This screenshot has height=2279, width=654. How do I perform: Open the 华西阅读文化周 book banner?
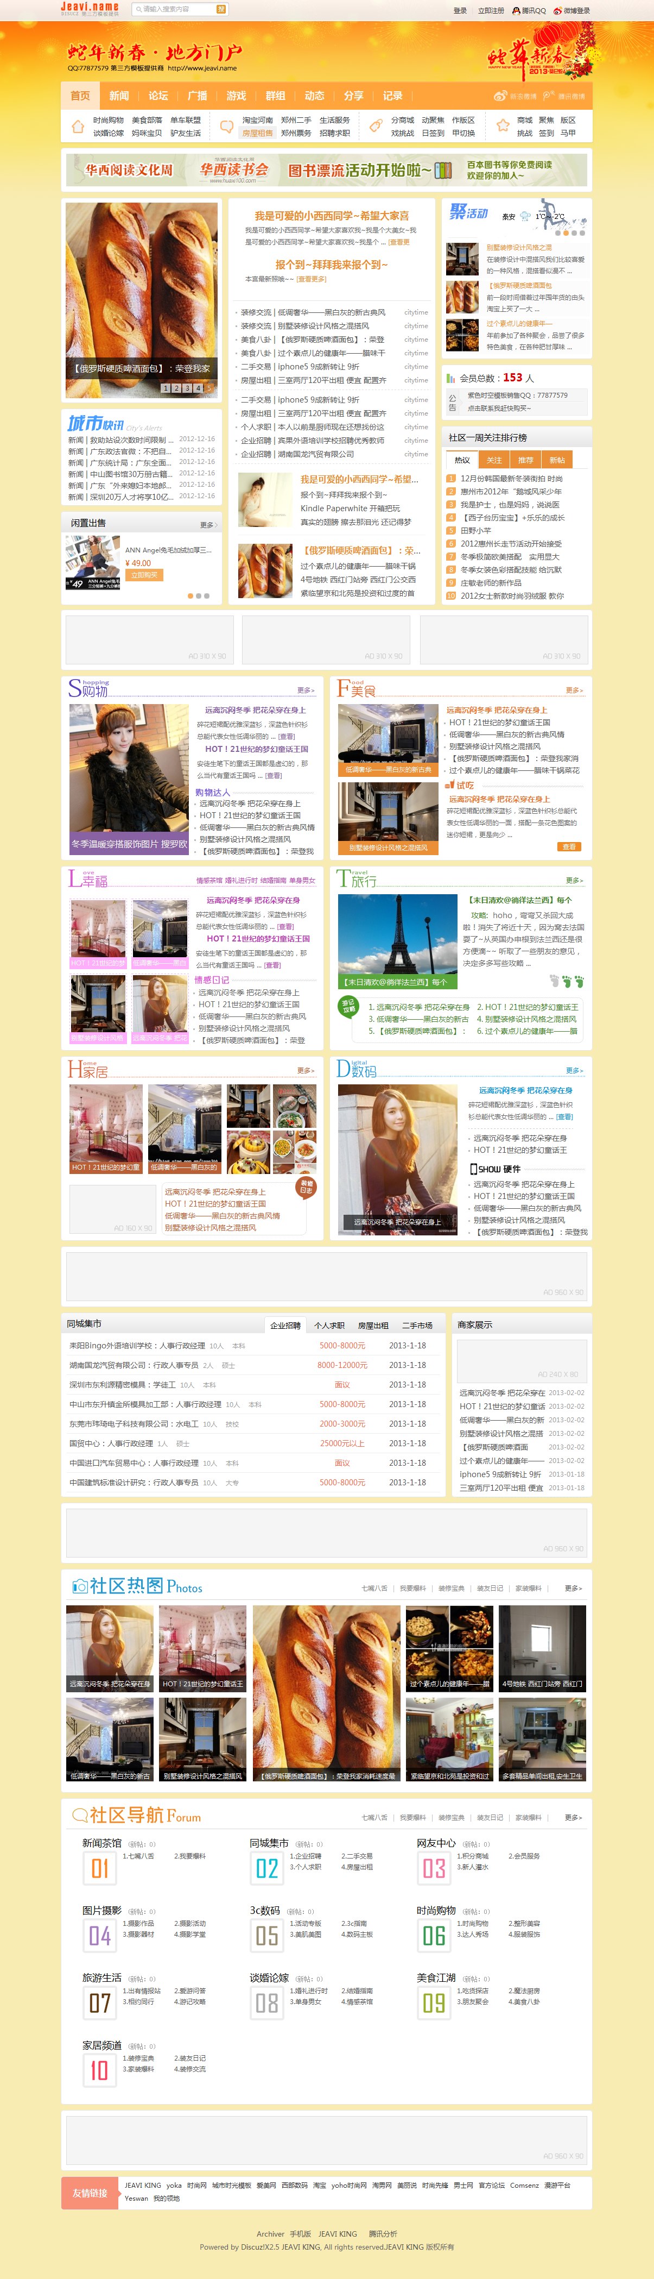click(326, 170)
